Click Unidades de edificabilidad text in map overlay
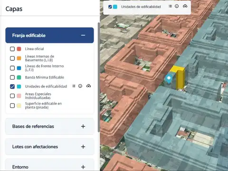This screenshot has width=228, height=171. [141, 7]
